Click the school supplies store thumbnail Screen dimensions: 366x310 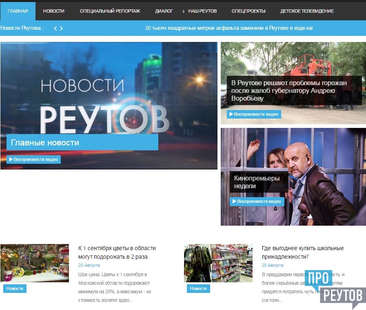218,263
